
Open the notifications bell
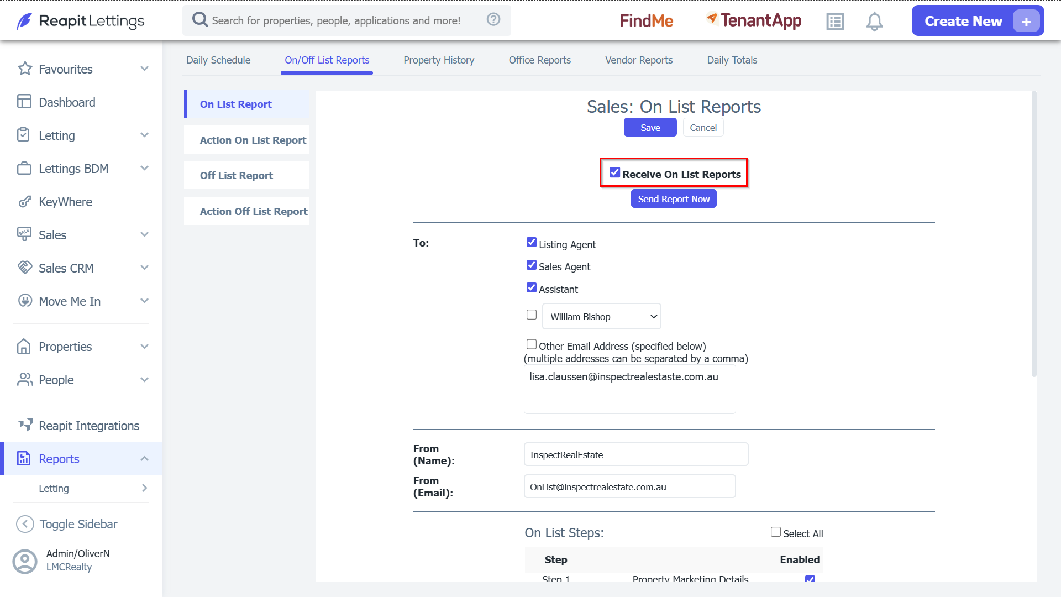[874, 22]
